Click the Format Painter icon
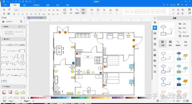The height and width of the screenshot is (104, 192). [9, 10]
